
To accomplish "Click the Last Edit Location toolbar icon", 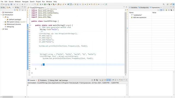I will [92, 4].
